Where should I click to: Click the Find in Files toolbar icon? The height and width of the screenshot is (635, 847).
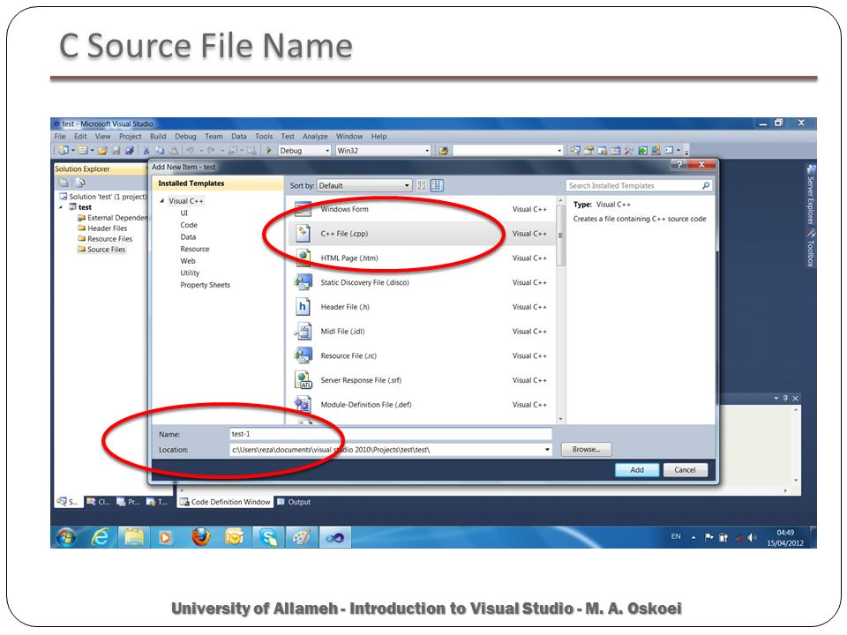[444, 151]
